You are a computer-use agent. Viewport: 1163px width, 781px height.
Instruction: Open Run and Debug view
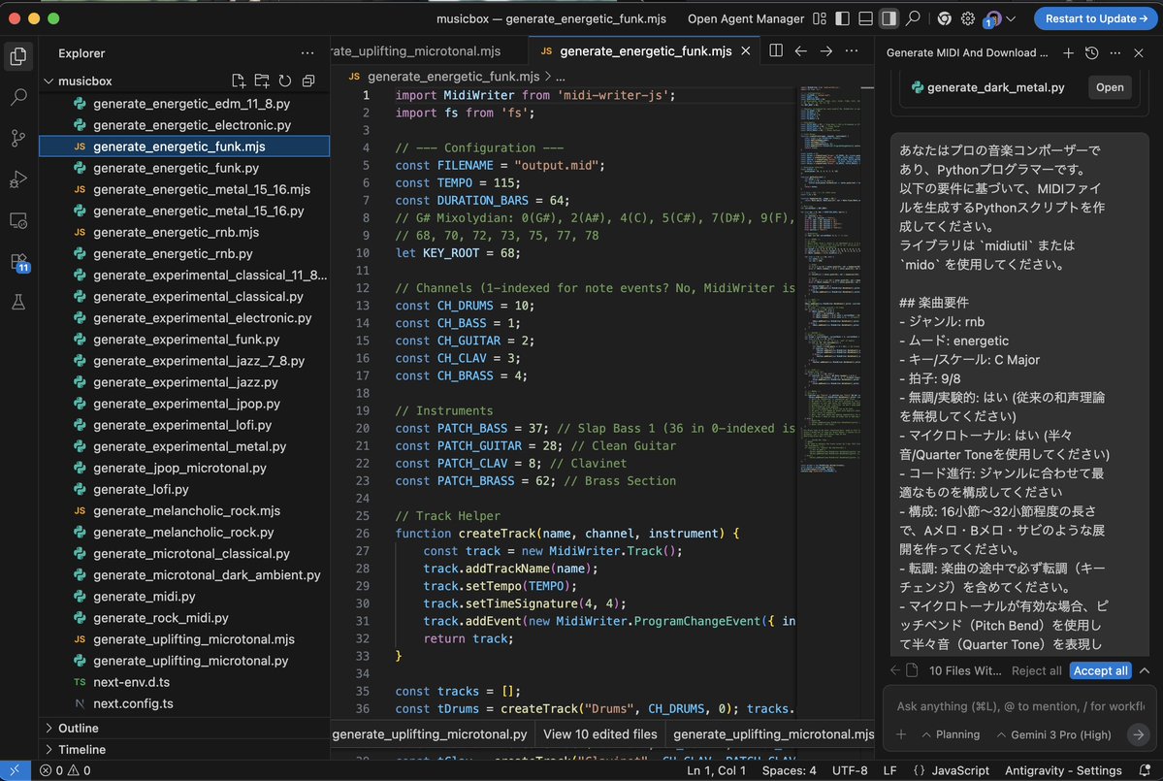tap(18, 179)
